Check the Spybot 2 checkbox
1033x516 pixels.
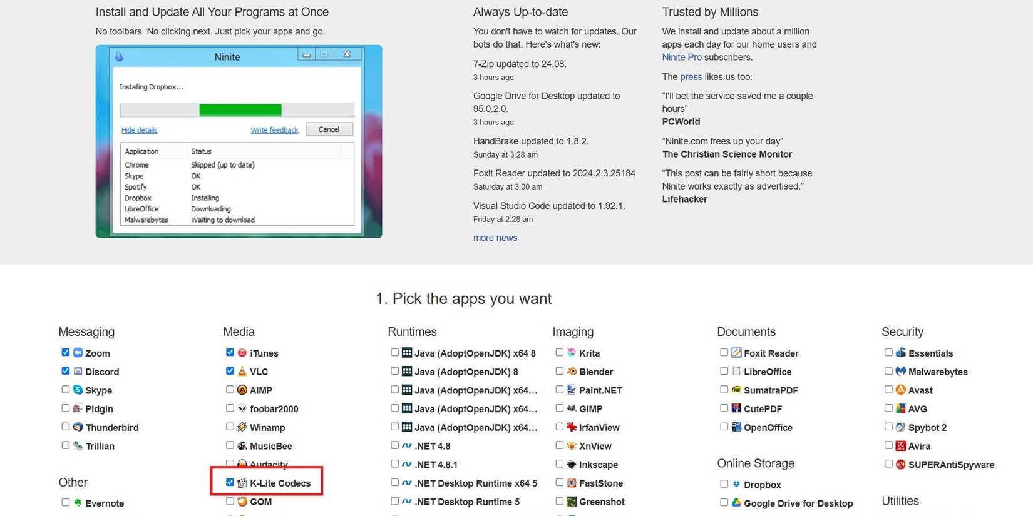point(888,427)
